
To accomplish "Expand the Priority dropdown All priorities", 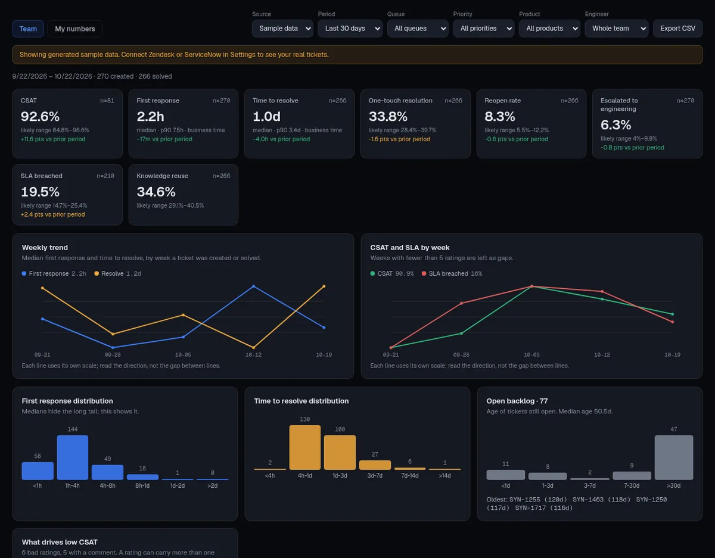I will pyautogui.click(x=483, y=29).
